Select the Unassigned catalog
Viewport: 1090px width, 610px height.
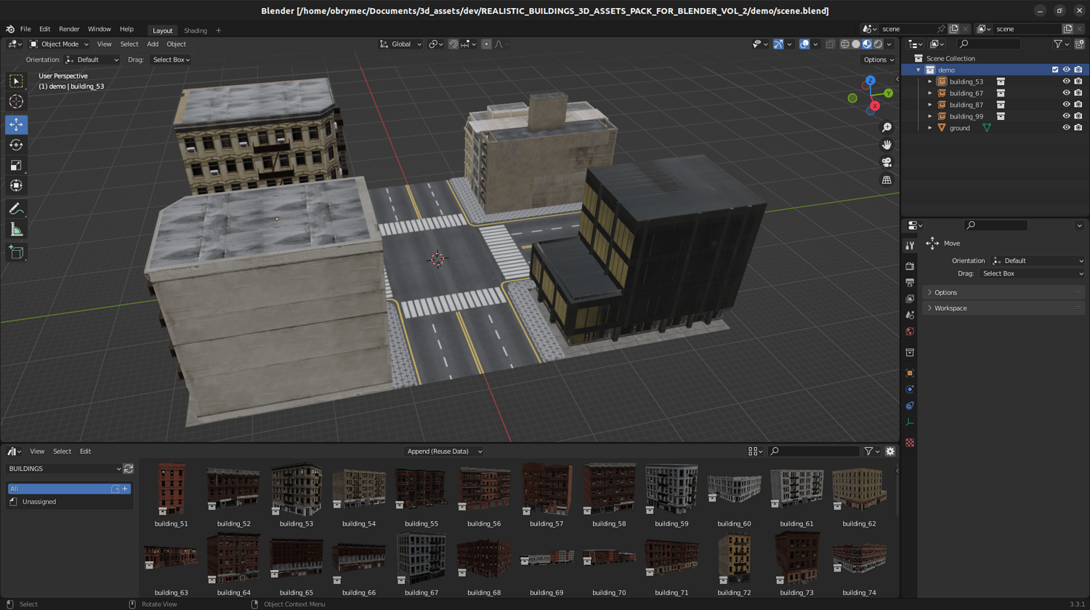pyautogui.click(x=39, y=502)
